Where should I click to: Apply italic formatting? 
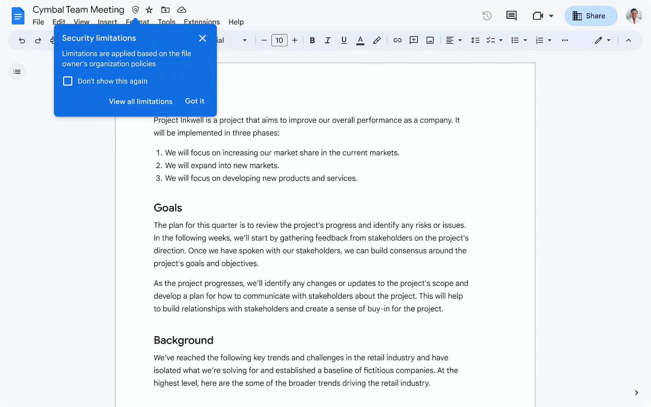point(328,40)
